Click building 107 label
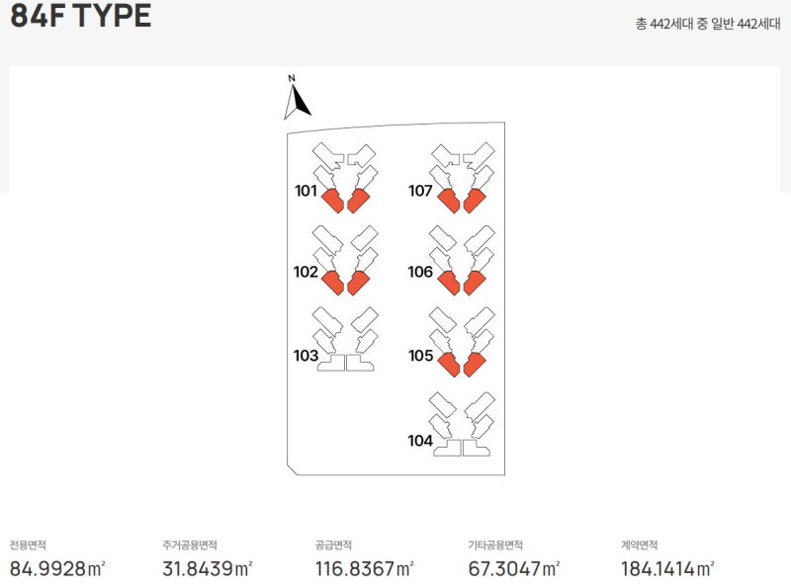The height and width of the screenshot is (587, 791). coord(420,191)
